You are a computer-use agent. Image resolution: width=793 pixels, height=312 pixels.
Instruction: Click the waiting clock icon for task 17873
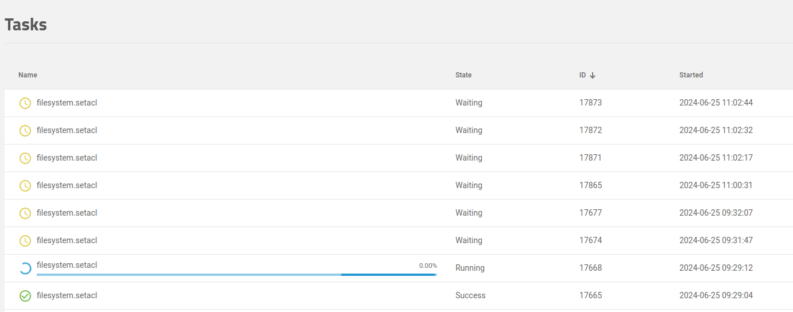[x=25, y=103]
